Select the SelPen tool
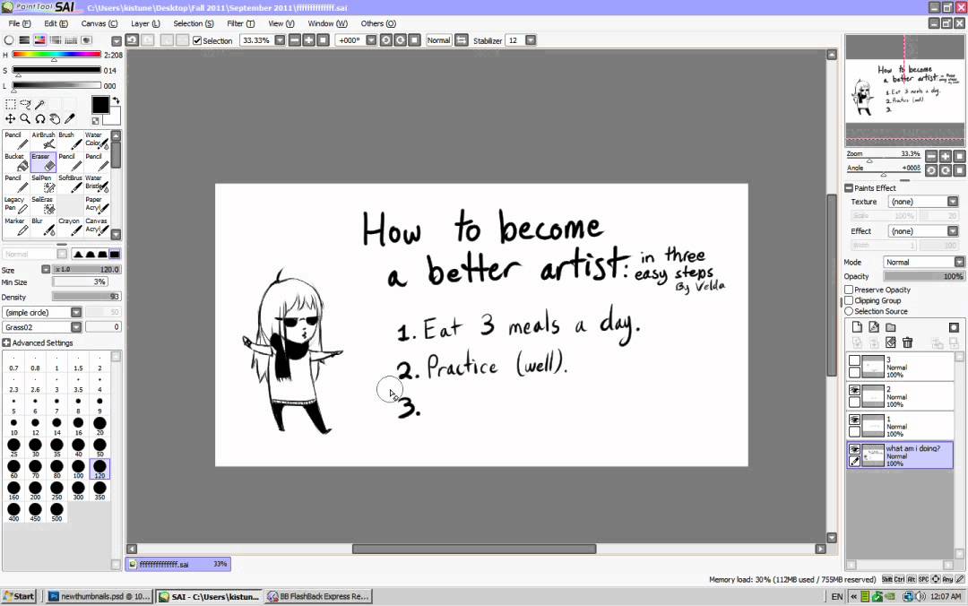968x606 pixels. pos(43,184)
